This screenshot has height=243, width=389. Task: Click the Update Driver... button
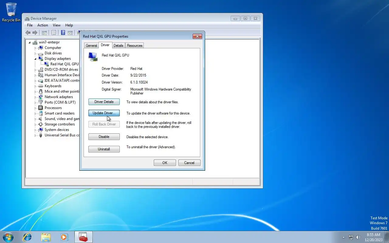[x=104, y=113]
